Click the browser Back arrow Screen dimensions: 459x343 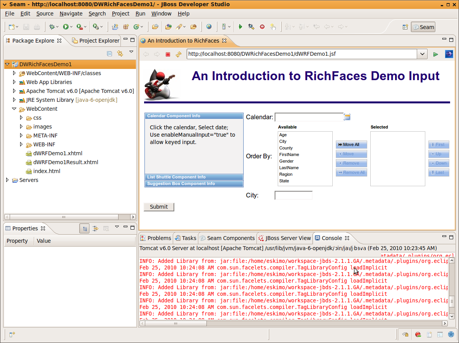146,54
